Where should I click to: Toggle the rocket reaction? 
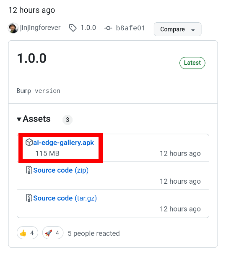tap(53, 233)
